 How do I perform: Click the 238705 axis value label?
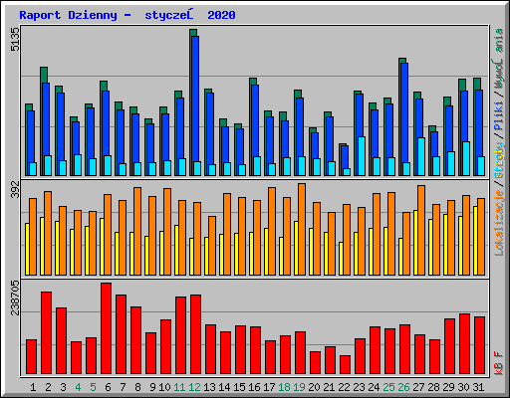point(15,298)
